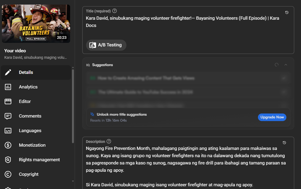
Task: Click the Resets in countdown timer text
Action: pyautogui.click(x=109, y=120)
